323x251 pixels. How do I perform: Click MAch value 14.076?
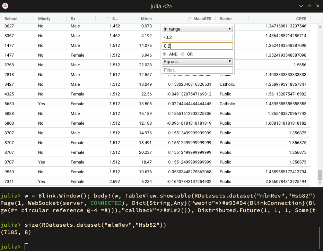coord(145,45)
